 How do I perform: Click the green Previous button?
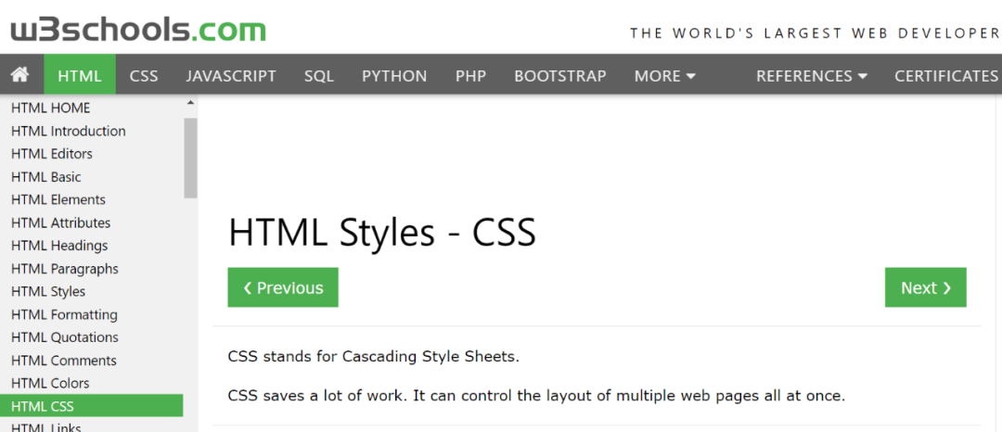point(283,287)
